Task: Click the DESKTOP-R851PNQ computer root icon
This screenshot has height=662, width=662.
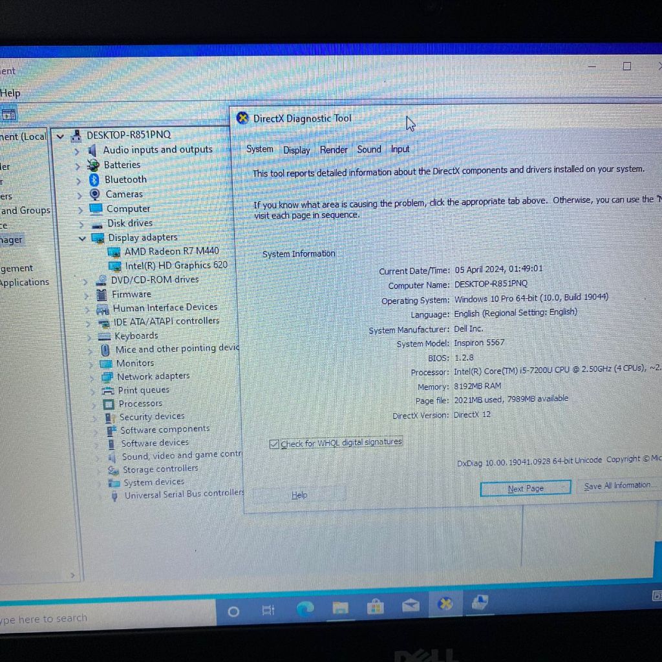Action: (76, 136)
